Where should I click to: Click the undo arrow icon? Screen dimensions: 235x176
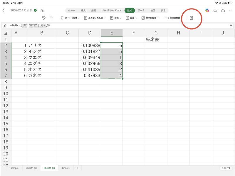coord(44,18)
